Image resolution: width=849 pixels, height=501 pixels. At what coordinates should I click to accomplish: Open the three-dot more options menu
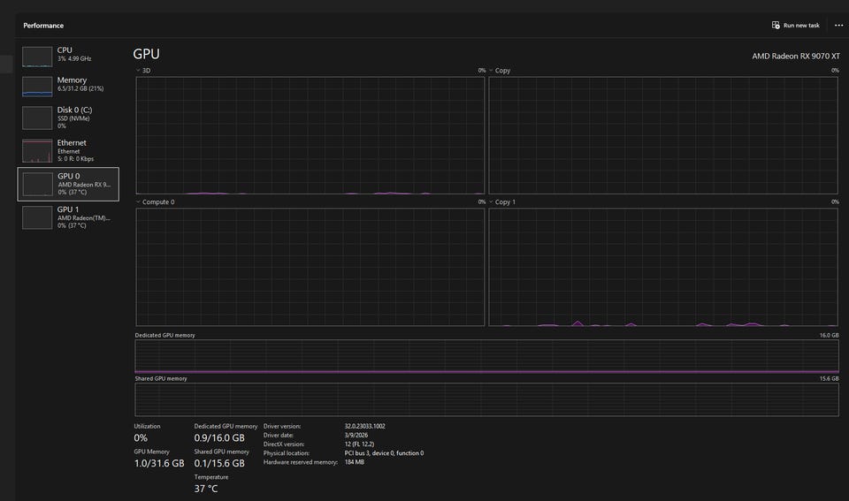(838, 26)
